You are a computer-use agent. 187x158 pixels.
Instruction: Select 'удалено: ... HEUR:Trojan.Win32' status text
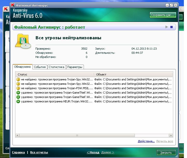[x=57, y=101]
